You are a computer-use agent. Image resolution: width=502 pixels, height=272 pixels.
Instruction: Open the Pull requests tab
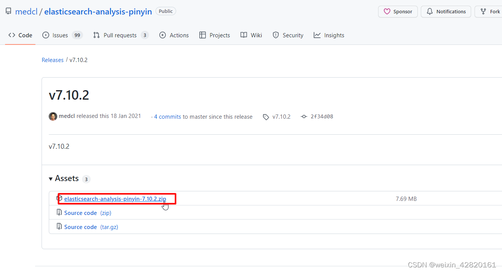tap(121, 35)
